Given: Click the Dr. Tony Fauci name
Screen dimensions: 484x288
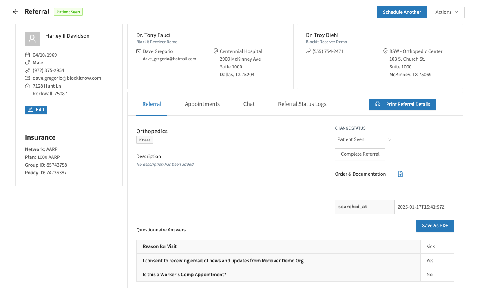Looking at the screenshot, I should (x=153, y=35).
